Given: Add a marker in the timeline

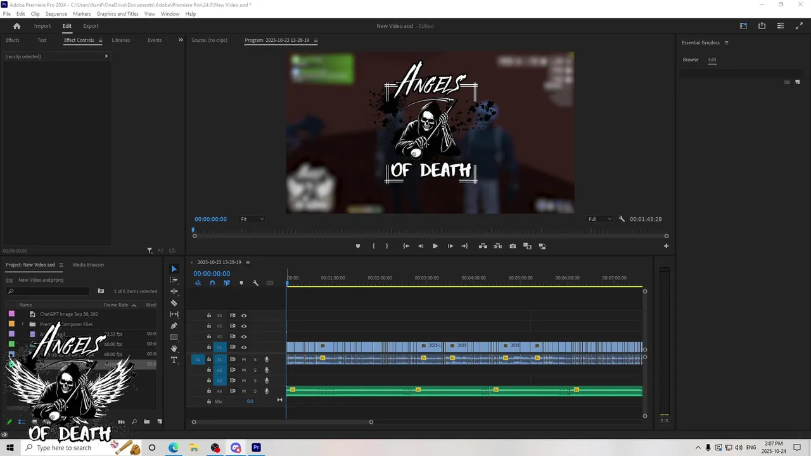Looking at the screenshot, I should (241, 283).
